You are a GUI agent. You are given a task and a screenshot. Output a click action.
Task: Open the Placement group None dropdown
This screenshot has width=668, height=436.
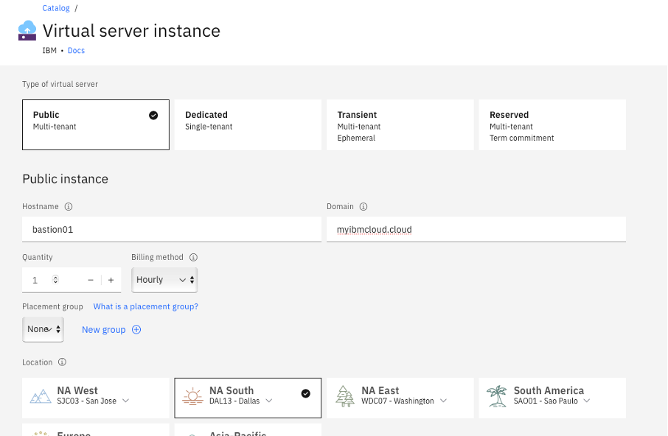43,329
